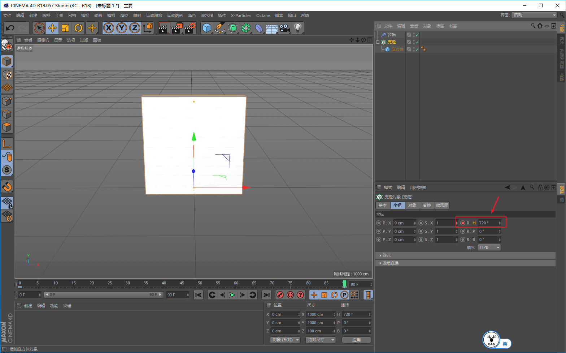
Task: Switch to 基本 tab
Action: click(383, 205)
